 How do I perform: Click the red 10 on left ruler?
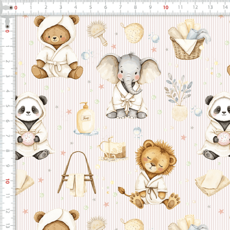tap(7, 181)
